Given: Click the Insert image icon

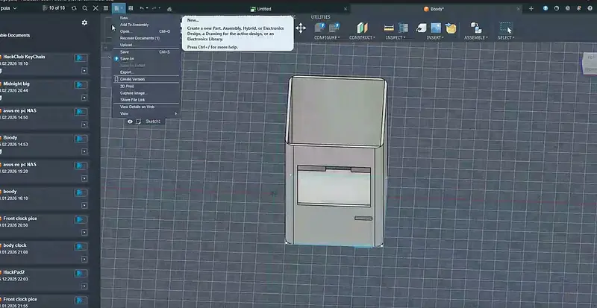Looking at the screenshot, I should (435, 28).
